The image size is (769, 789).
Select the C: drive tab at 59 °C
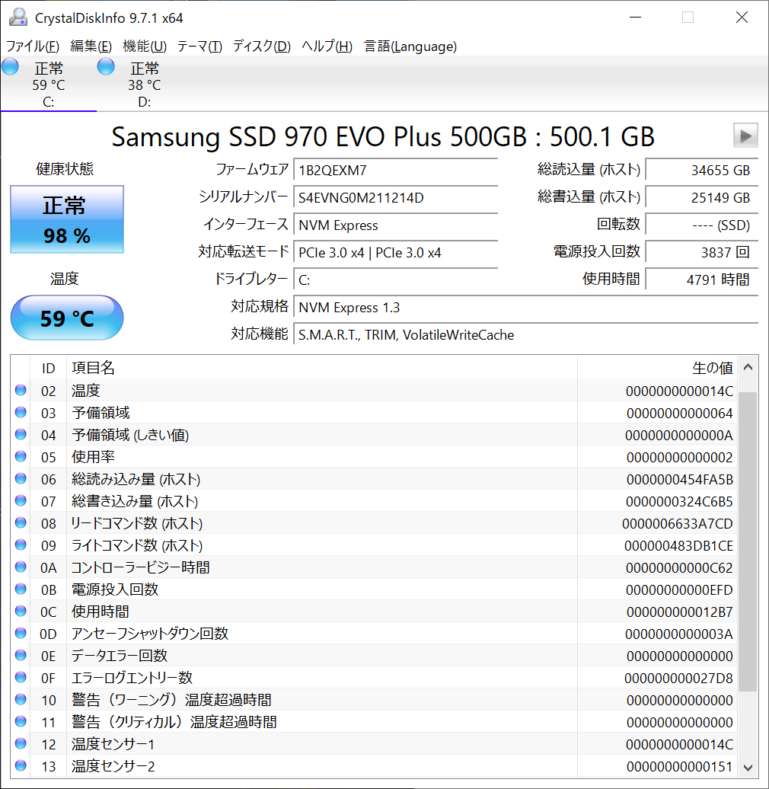[x=48, y=85]
